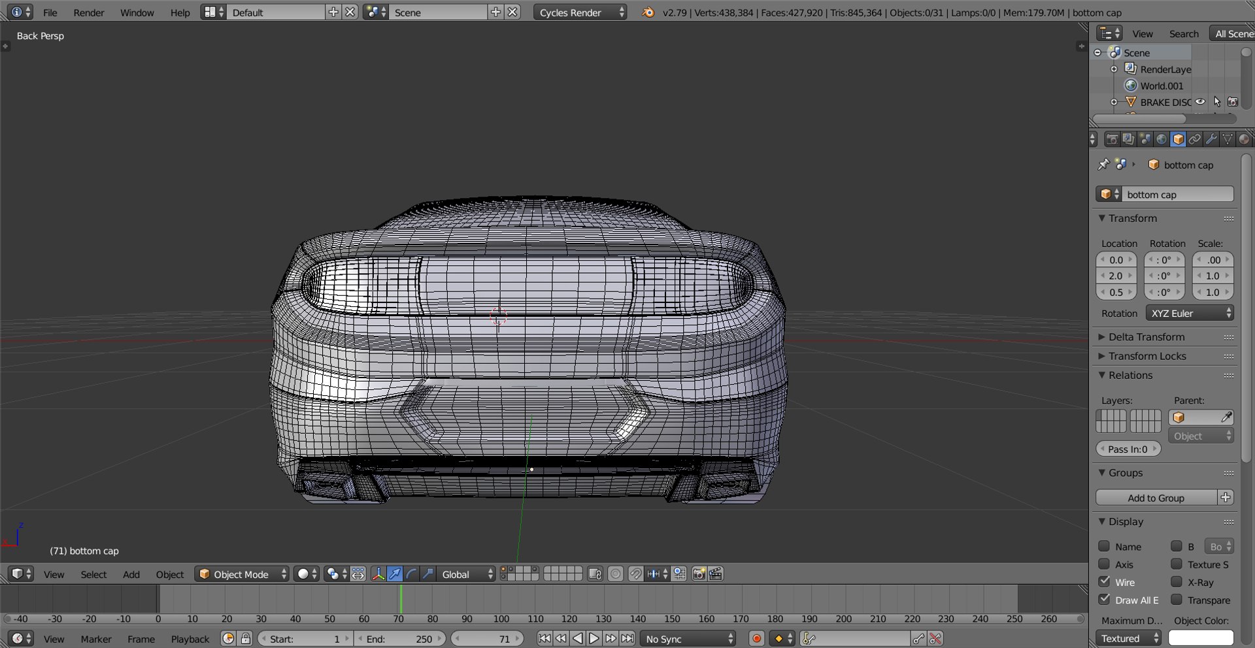This screenshot has width=1255, height=648.
Task: Pin the properties context with pushpin icon
Action: click(1103, 165)
